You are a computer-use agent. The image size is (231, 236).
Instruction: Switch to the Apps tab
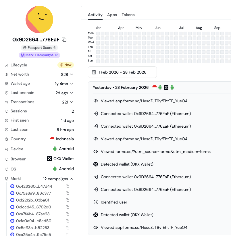point(112,15)
